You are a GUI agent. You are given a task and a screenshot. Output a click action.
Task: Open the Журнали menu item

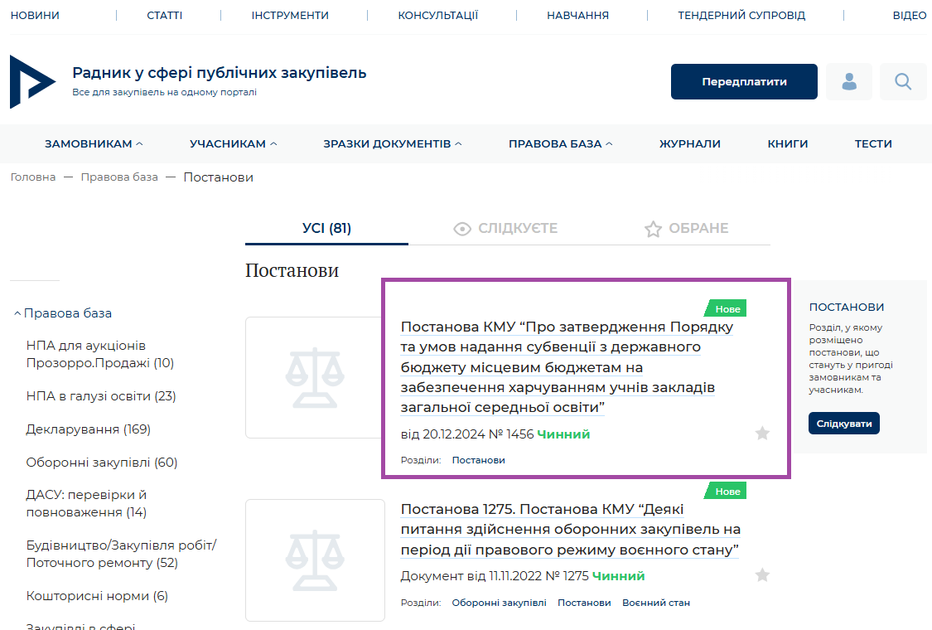click(689, 144)
